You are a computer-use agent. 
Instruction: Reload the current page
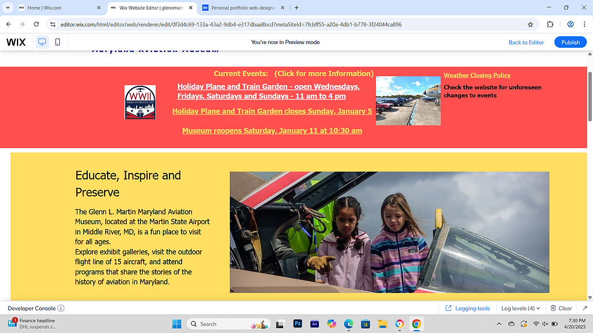pyautogui.click(x=36, y=24)
